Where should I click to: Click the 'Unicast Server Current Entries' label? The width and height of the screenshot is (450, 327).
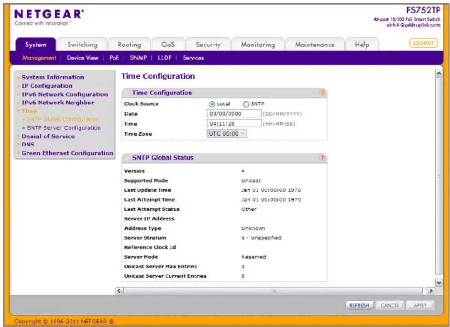(x=165, y=276)
